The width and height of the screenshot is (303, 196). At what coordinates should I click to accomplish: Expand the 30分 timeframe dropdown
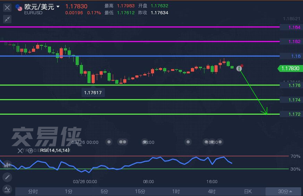284,191
